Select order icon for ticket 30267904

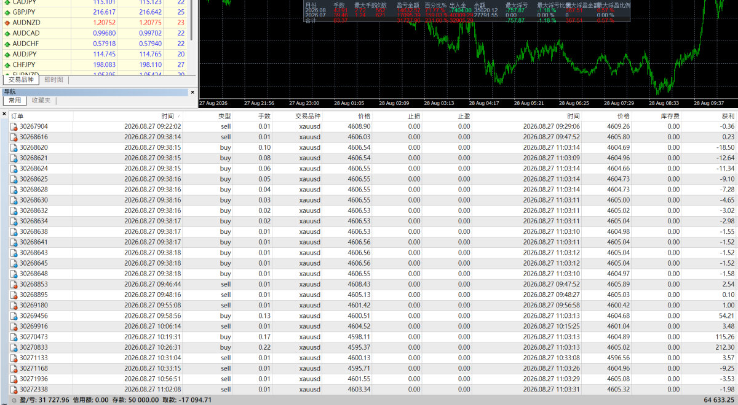point(14,126)
